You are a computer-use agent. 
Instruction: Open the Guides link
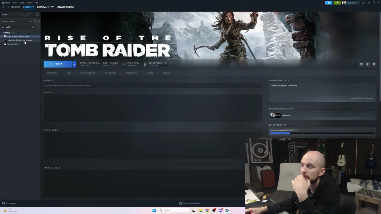[150, 73]
